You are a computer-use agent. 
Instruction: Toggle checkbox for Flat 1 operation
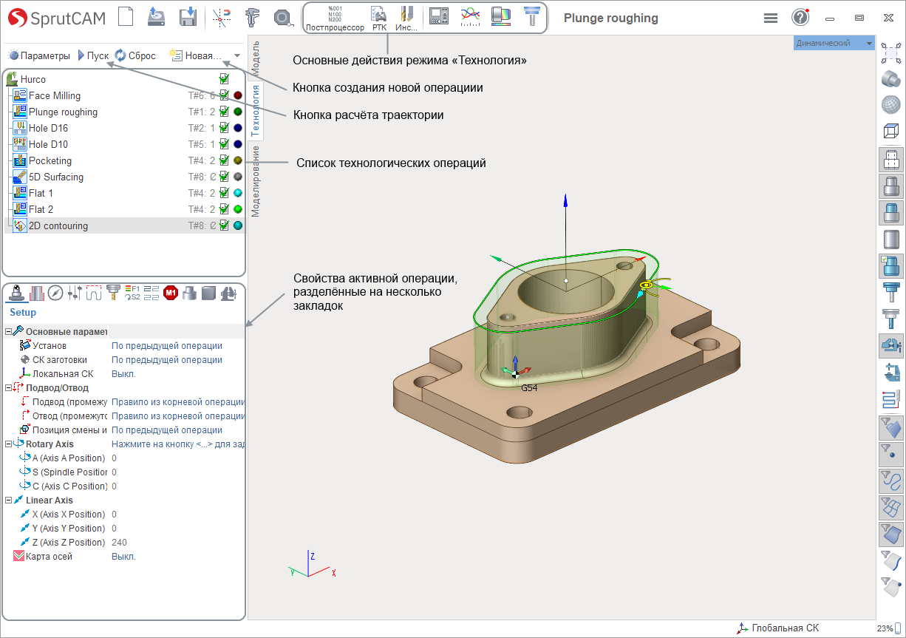point(224,193)
